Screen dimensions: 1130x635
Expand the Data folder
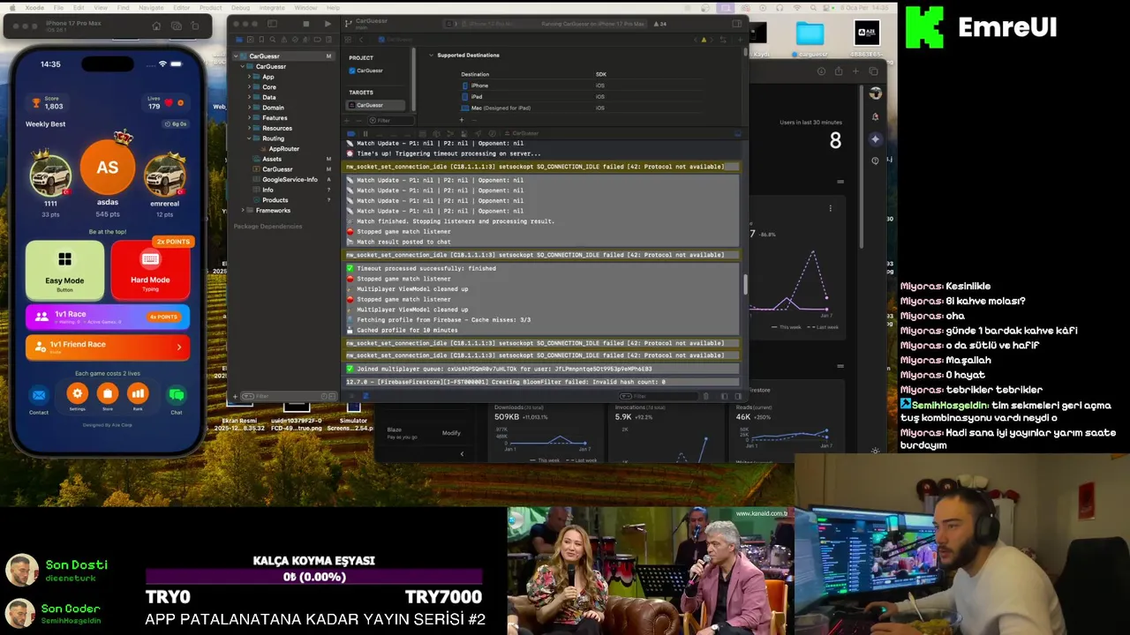coord(249,97)
